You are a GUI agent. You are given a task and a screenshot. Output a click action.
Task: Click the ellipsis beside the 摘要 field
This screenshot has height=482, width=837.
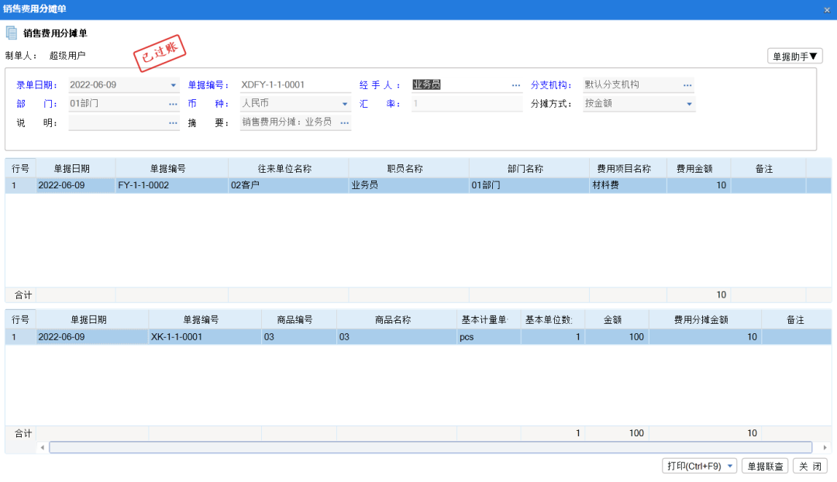pos(344,122)
